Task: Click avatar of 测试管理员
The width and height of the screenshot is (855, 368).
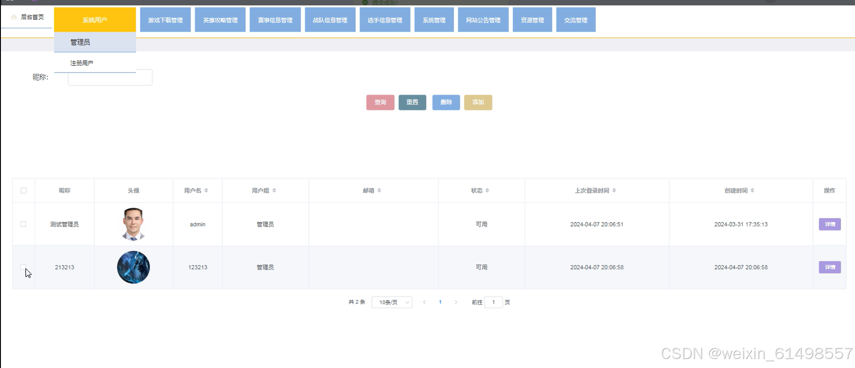Action: [133, 224]
